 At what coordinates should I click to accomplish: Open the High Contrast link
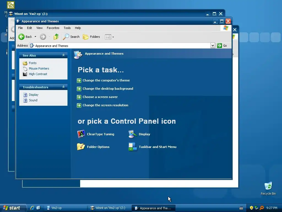(x=38, y=74)
